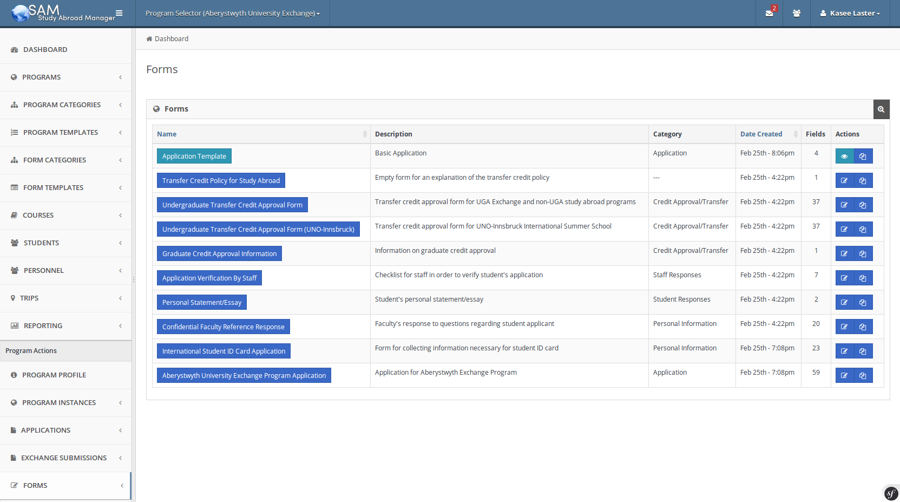This screenshot has width=900, height=502.
Task: Open Exchange Submissions sidebar item
Action: click(65, 458)
